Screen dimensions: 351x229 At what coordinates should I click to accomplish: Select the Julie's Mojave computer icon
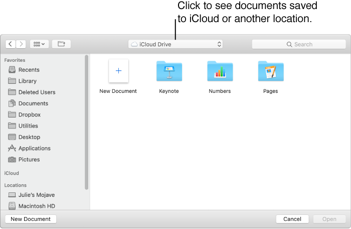pos(12,195)
